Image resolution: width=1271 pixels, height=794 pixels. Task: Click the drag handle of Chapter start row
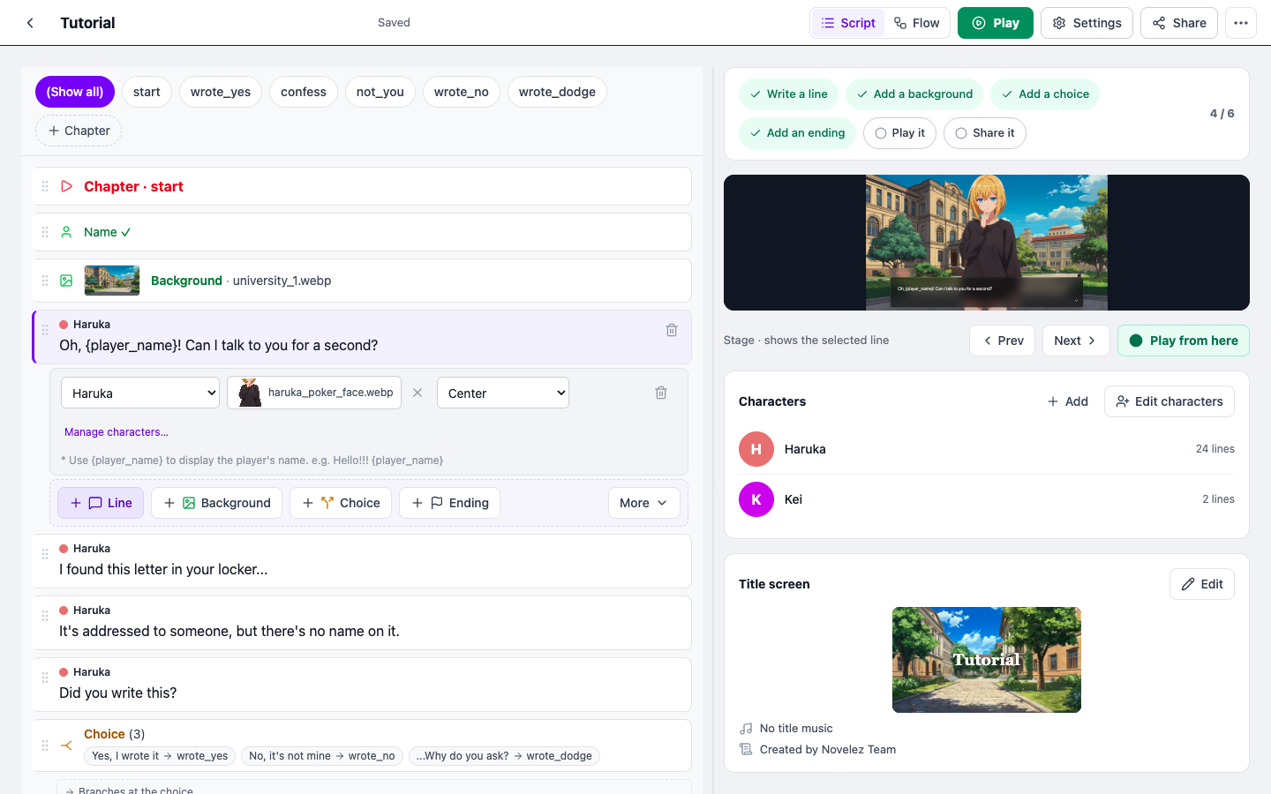45,186
